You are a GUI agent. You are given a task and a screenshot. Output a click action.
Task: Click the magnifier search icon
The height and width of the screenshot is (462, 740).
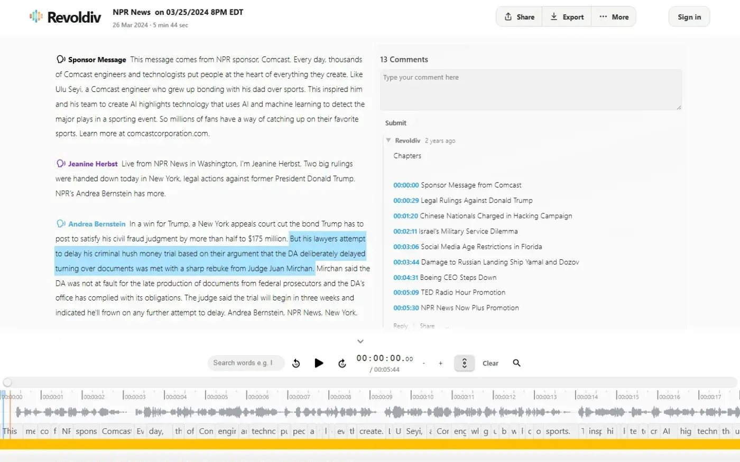(517, 363)
